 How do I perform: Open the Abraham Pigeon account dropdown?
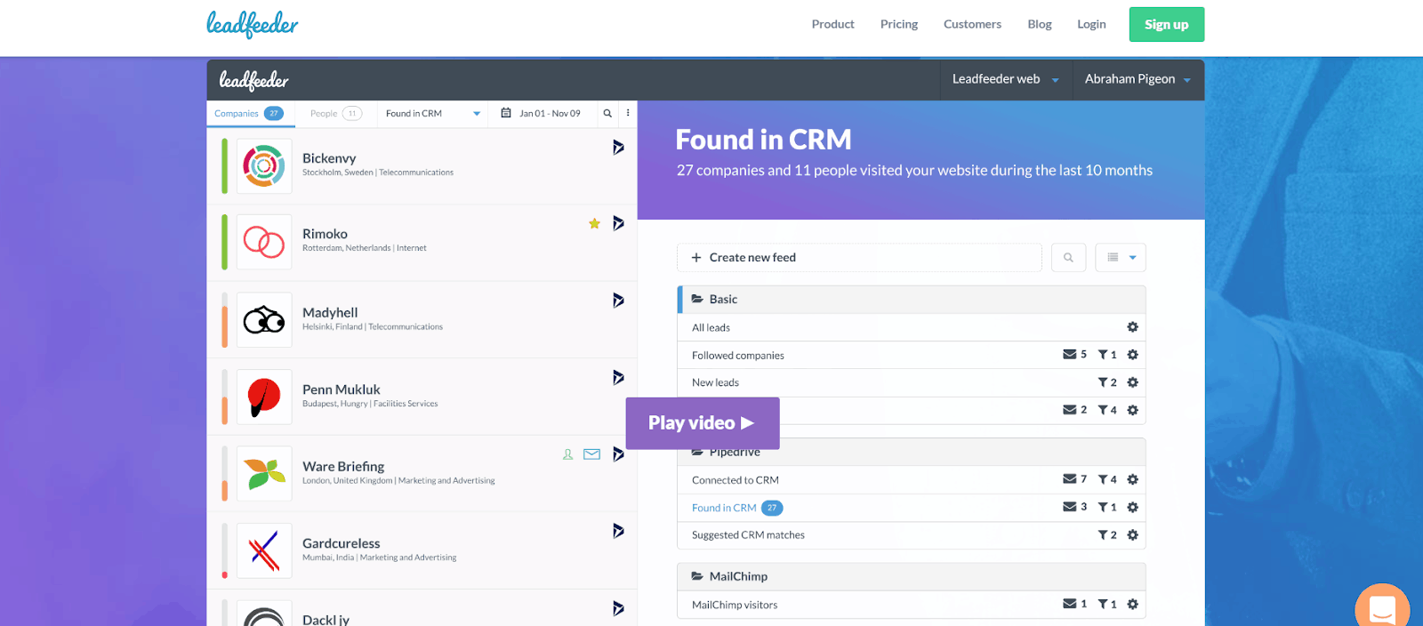click(1138, 79)
